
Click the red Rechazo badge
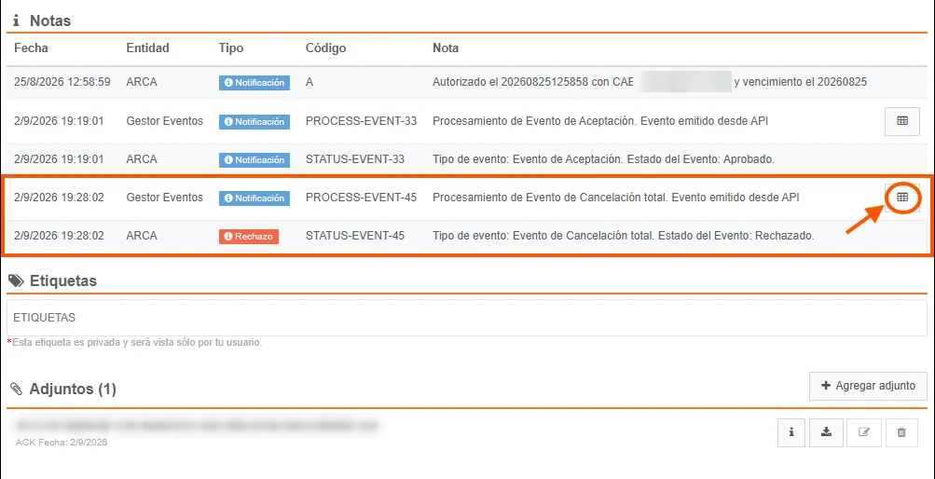(249, 237)
